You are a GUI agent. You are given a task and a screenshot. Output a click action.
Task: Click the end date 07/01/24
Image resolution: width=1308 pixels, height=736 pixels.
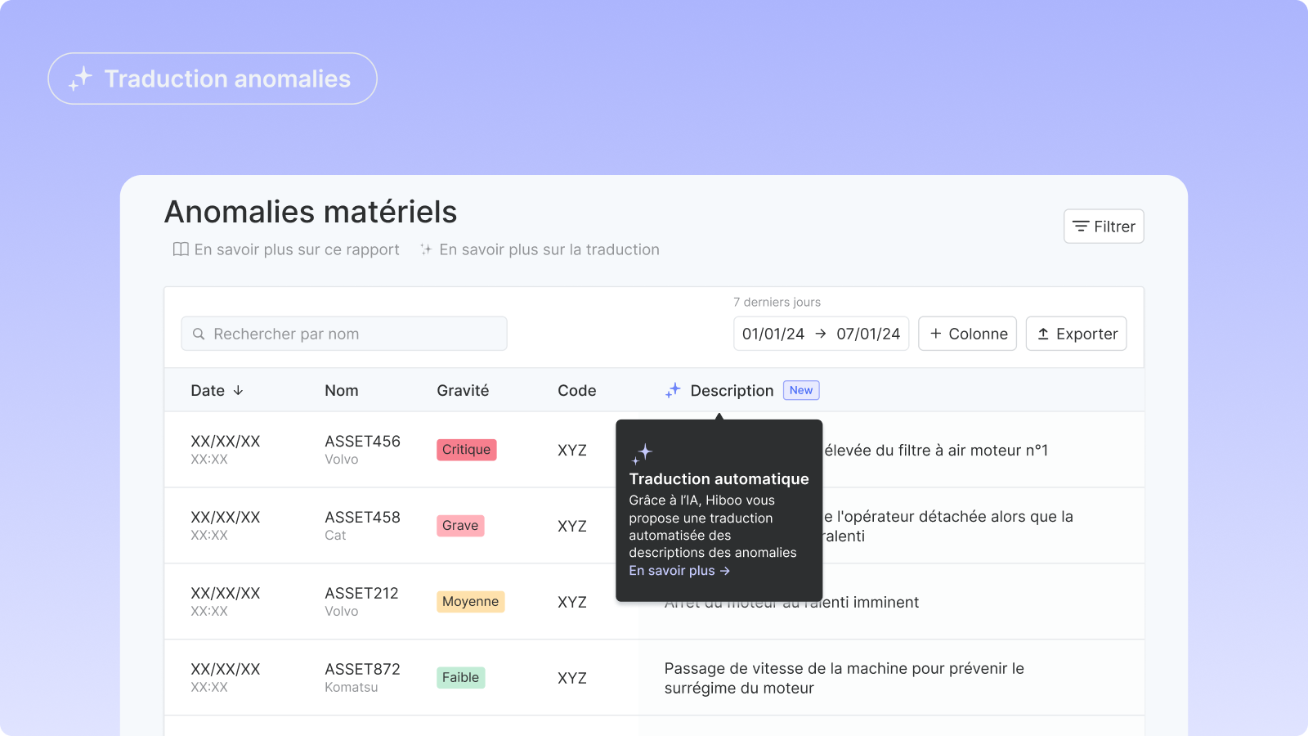[868, 334]
